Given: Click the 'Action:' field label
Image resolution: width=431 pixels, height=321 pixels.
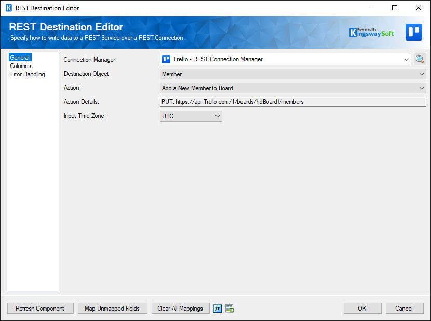Looking at the screenshot, I should pyautogui.click(x=72, y=88).
